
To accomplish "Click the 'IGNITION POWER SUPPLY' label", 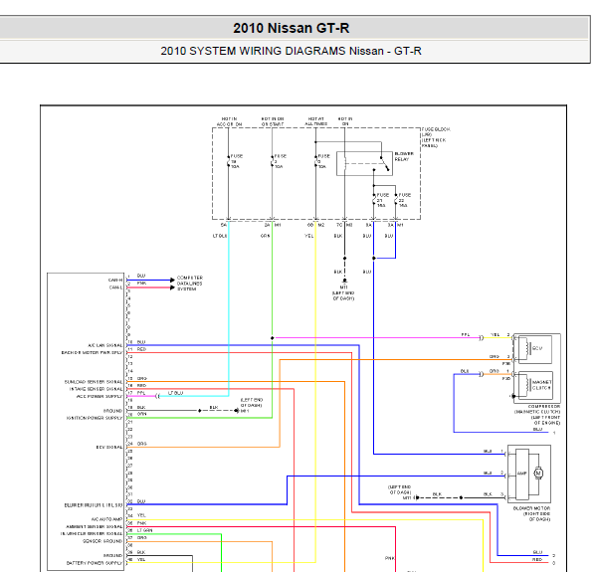I will (95, 418).
